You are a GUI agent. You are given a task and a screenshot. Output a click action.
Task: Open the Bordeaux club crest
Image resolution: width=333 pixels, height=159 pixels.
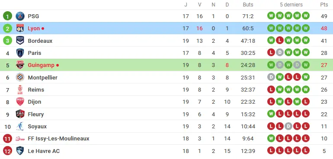coord(20,41)
